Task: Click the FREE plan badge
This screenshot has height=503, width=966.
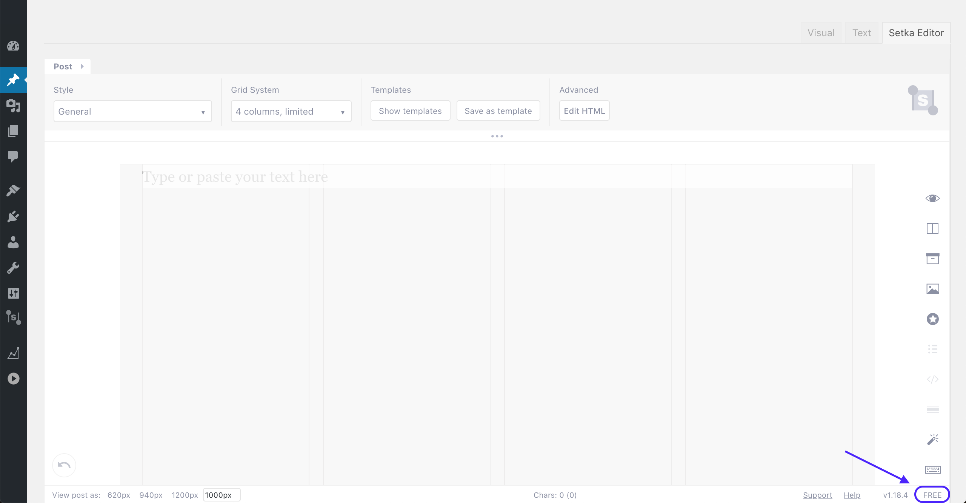Action: tap(932, 494)
